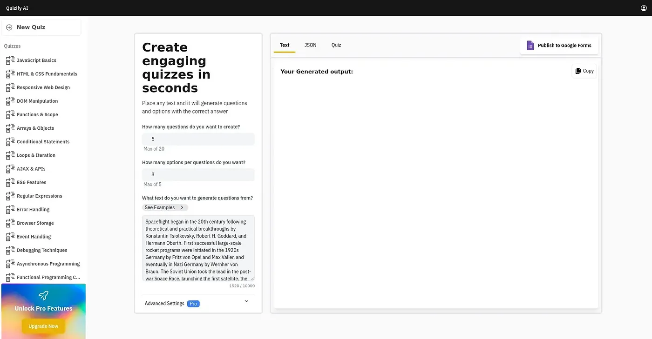The width and height of the screenshot is (652, 339).
Task: Select the DOM Manipulation quiz
Action: [37, 101]
